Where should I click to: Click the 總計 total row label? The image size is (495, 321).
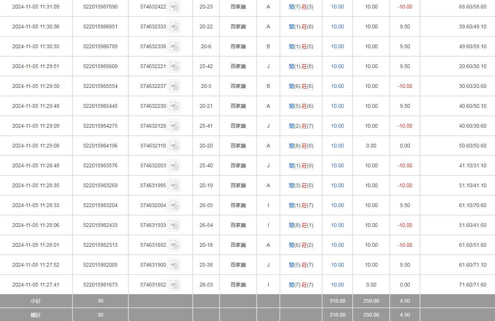[x=36, y=315]
